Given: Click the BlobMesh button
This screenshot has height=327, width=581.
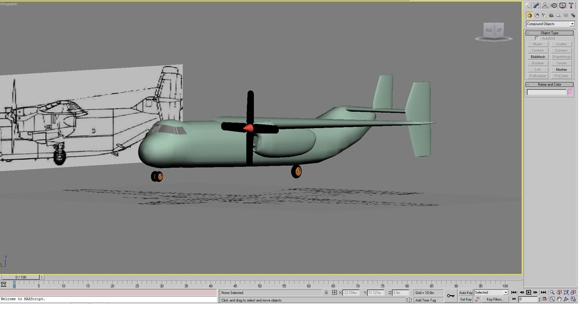Looking at the screenshot, I should (x=537, y=57).
